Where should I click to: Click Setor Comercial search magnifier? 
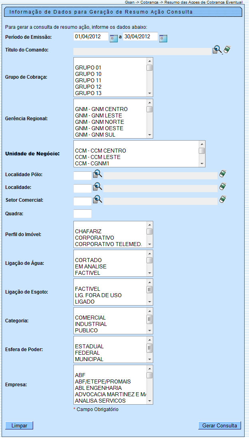98,200
